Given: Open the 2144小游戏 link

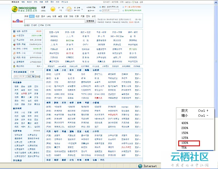Looking at the screenshot, I should pos(100,94).
